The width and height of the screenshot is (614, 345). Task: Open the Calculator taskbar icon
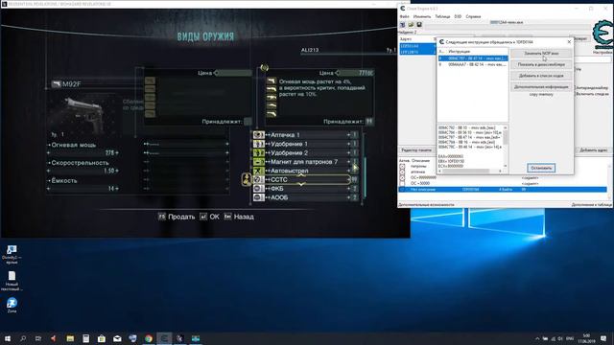[85, 338]
